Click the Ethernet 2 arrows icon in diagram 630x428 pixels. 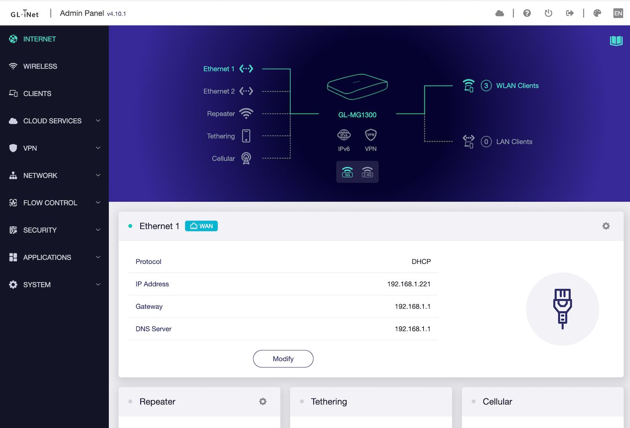(x=246, y=91)
